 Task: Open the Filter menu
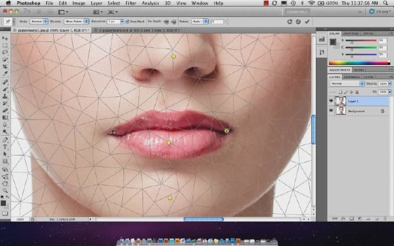tap(131, 3)
